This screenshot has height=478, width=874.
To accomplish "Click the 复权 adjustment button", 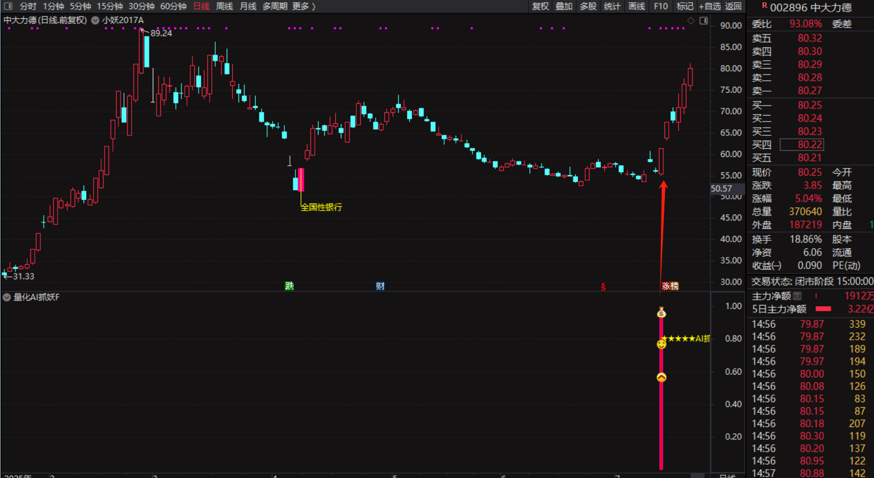I will coord(540,6).
